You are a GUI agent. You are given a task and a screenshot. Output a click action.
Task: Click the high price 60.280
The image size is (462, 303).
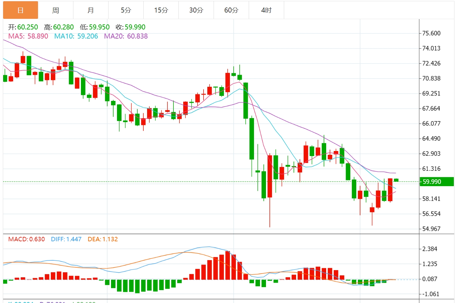pyautogui.click(x=63, y=27)
